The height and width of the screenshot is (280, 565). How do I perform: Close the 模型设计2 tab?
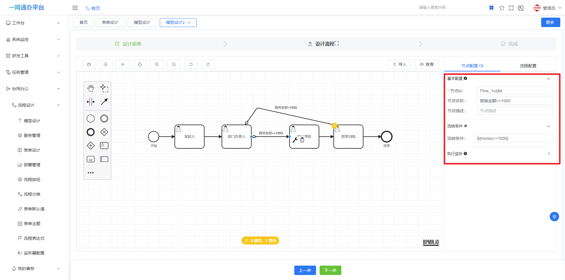189,23
